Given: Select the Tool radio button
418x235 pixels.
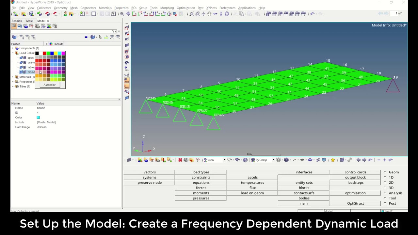Looking at the screenshot, I should click(385, 198).
